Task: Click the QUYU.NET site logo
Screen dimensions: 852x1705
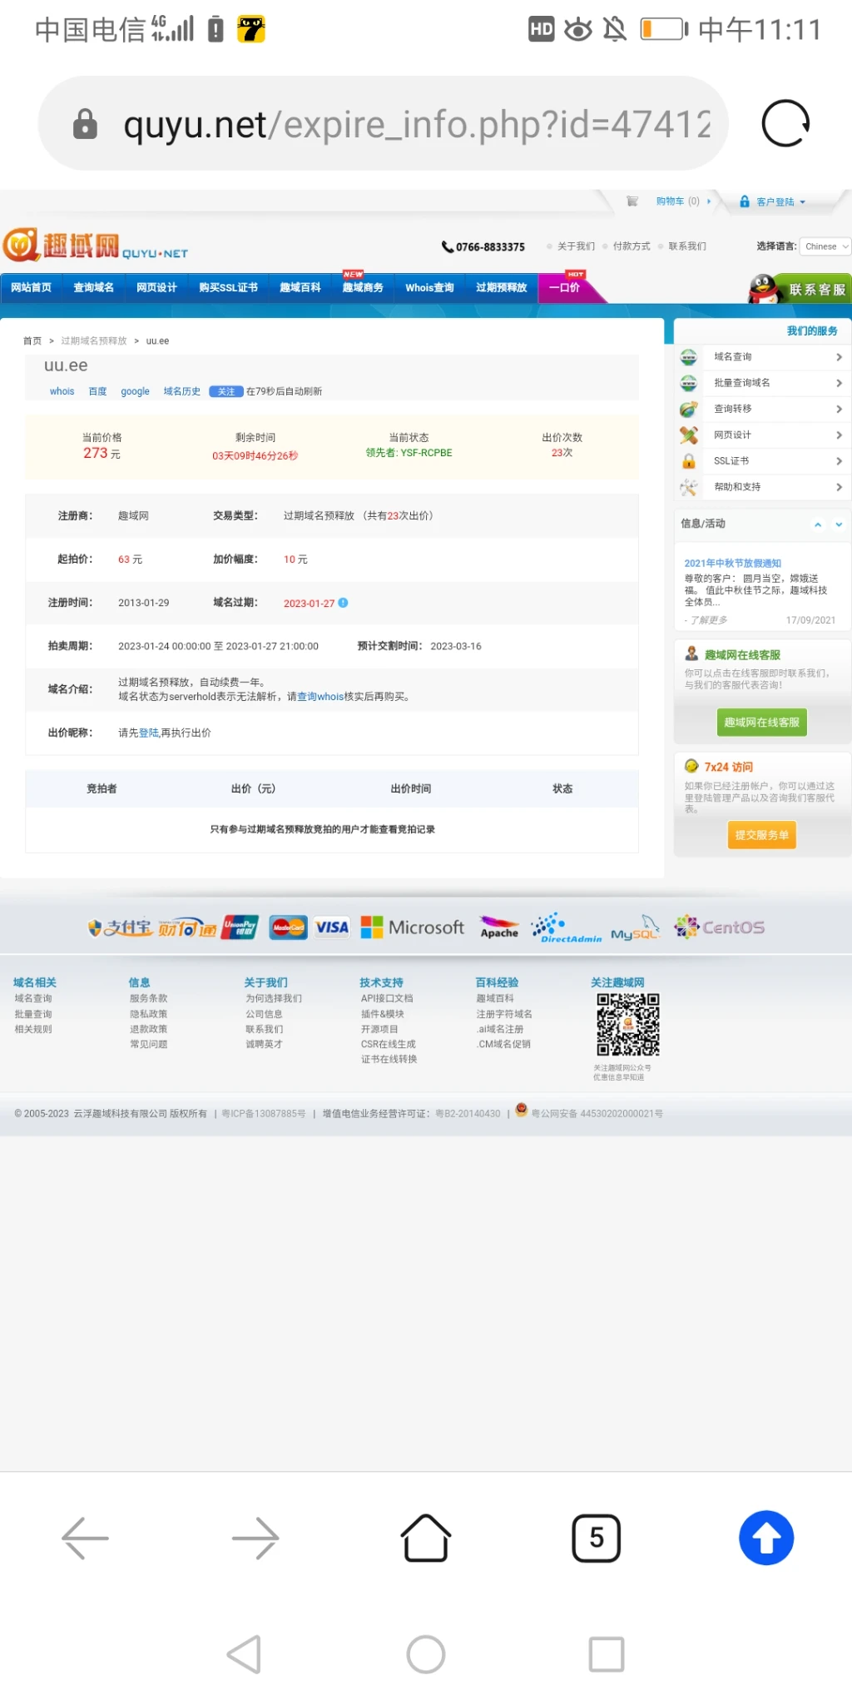Action: (x=96, y=246)
